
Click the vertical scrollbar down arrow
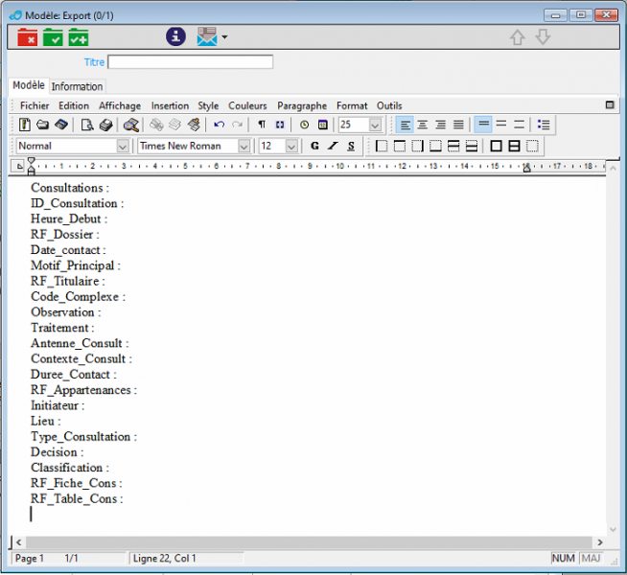[x=613, y=530]
